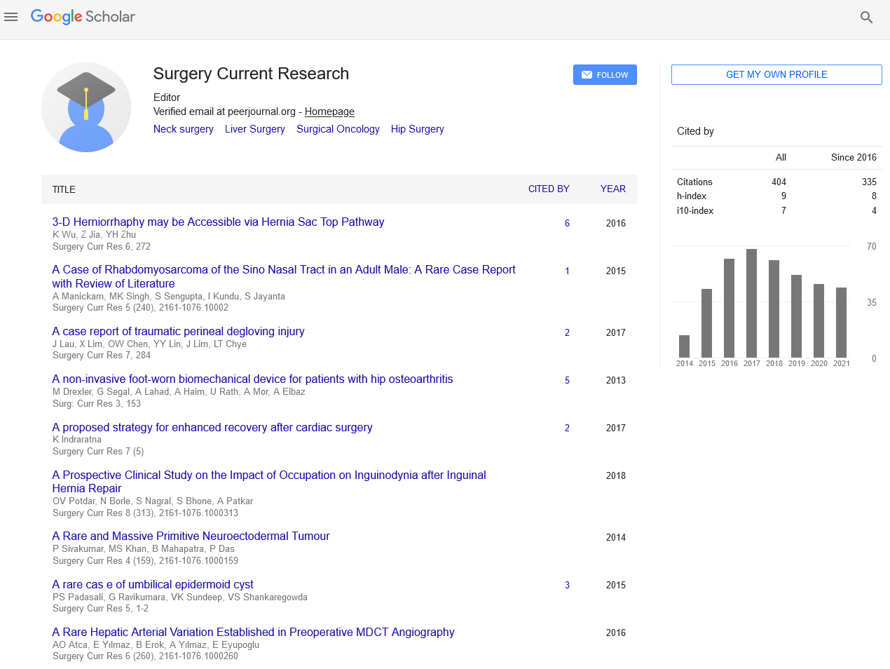Click the 2017 bar in citations chart
The height and width of the screenshot is (669, 890).
point(751,303)
